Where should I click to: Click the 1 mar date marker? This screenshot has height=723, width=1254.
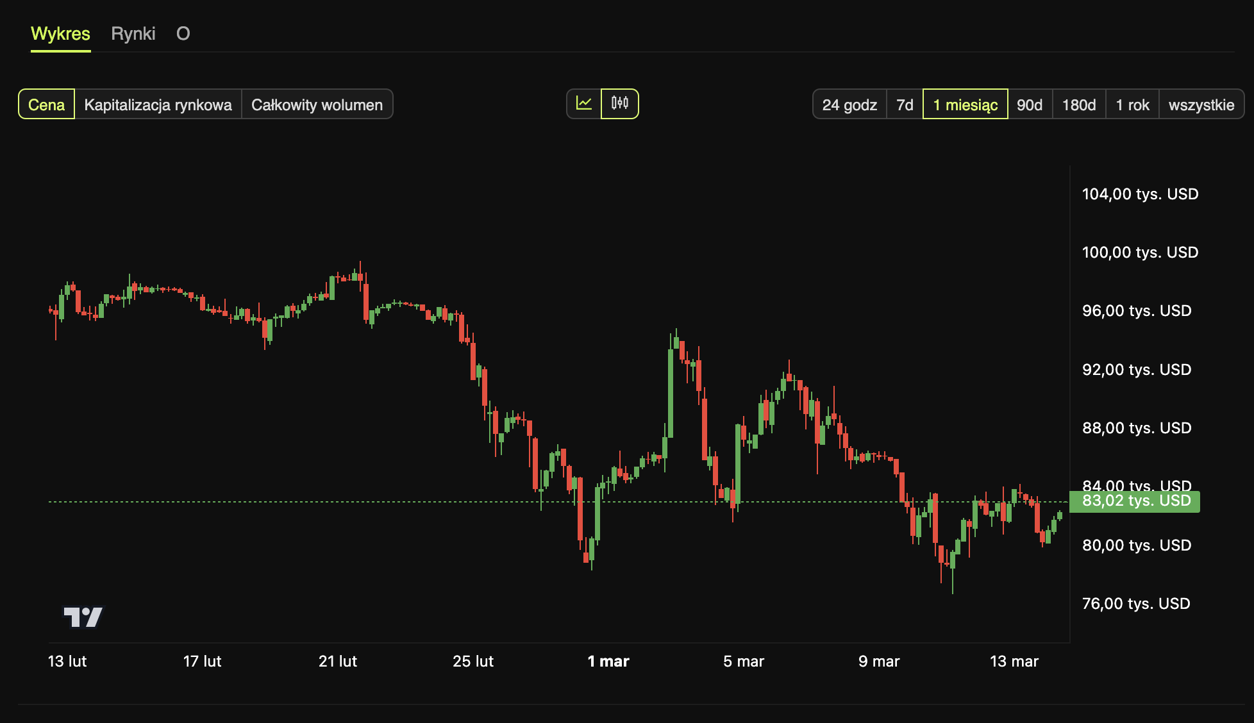coord(608,661)
